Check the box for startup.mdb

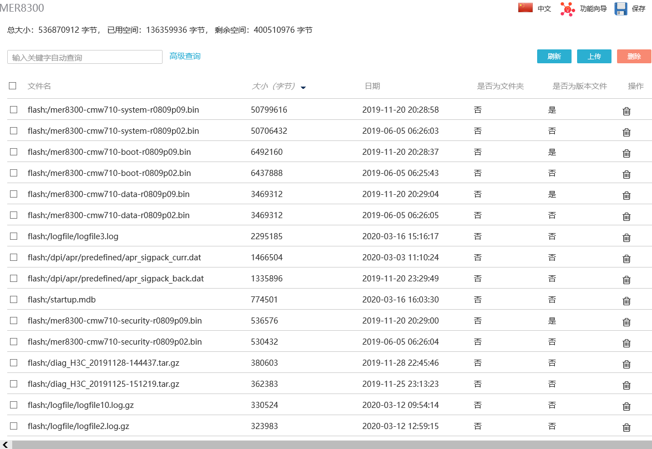click(x=14, y=299)
